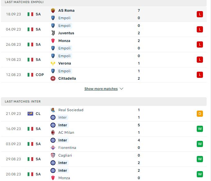Open Inter vs Fiorentina 4-0 match
This screenshot has width=211, height=181.
(x=104, y=144)
